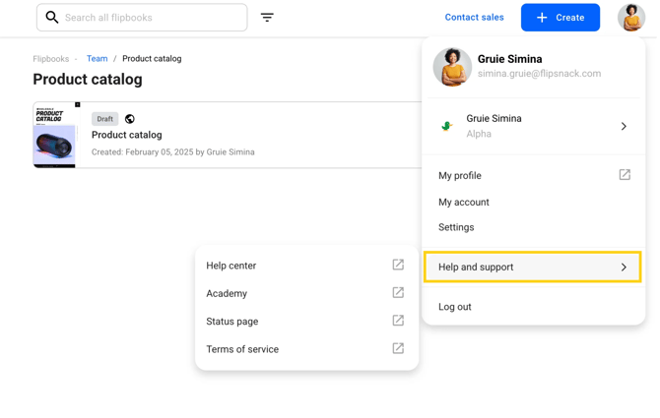Go to Team in the breadcrumb
660x418 pixels.
97,58
